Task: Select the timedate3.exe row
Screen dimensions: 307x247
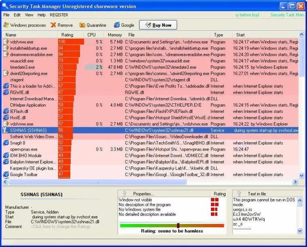Action: coord(151,67)
